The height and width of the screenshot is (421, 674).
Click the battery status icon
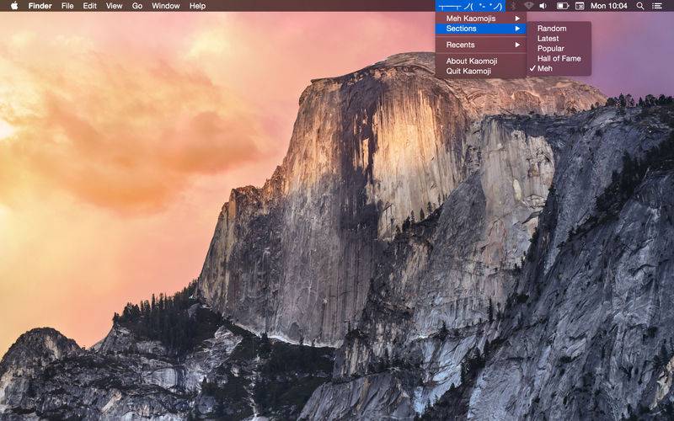click(562, 6)
